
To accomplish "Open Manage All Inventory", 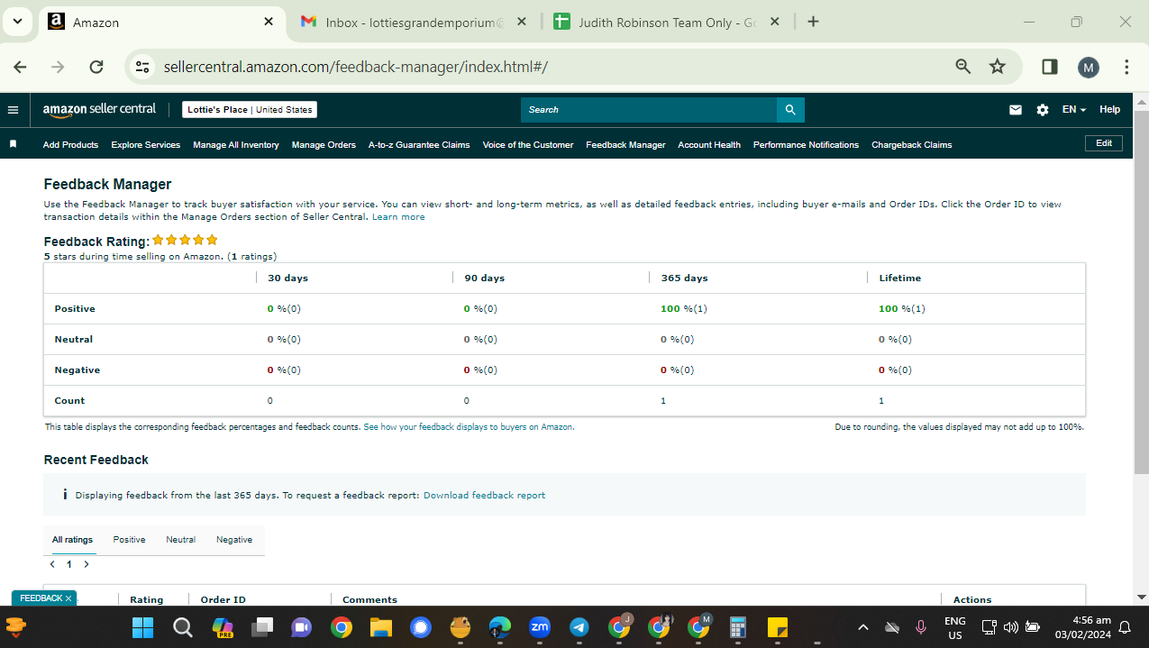I will (236, 145).
